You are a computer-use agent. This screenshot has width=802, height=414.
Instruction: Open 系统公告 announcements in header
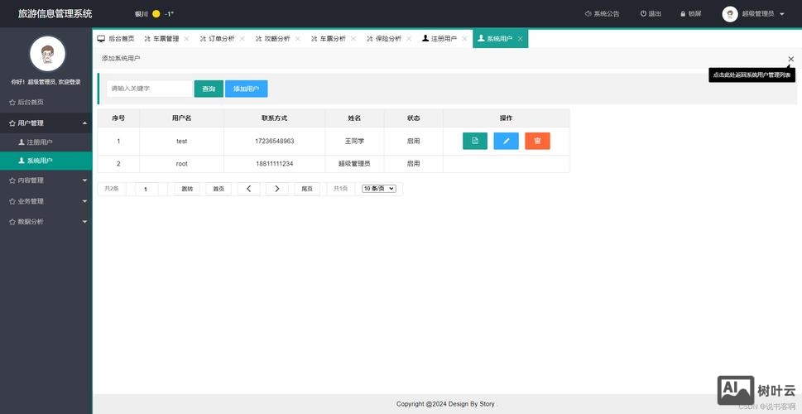click(x=602, y=14)
